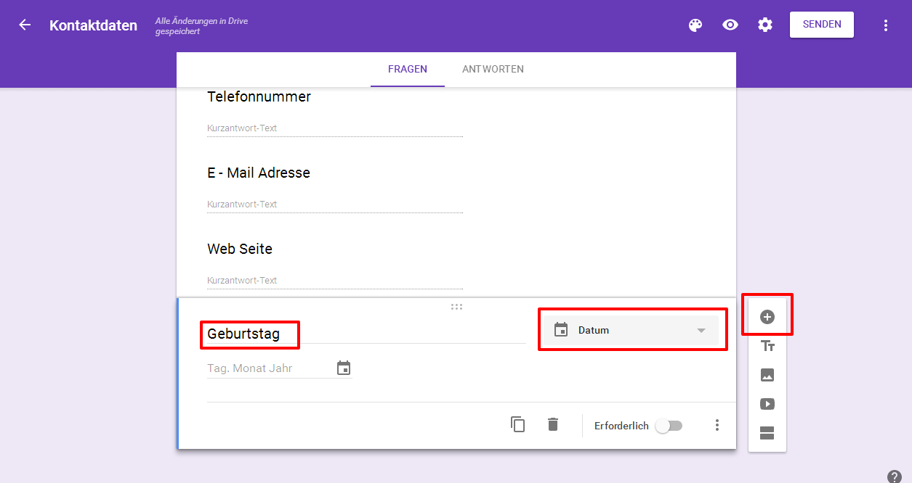Viewport: 912px width, 483px height.
Task: Duplicate the Geburtstag question
Action: (x=517, y=424)
